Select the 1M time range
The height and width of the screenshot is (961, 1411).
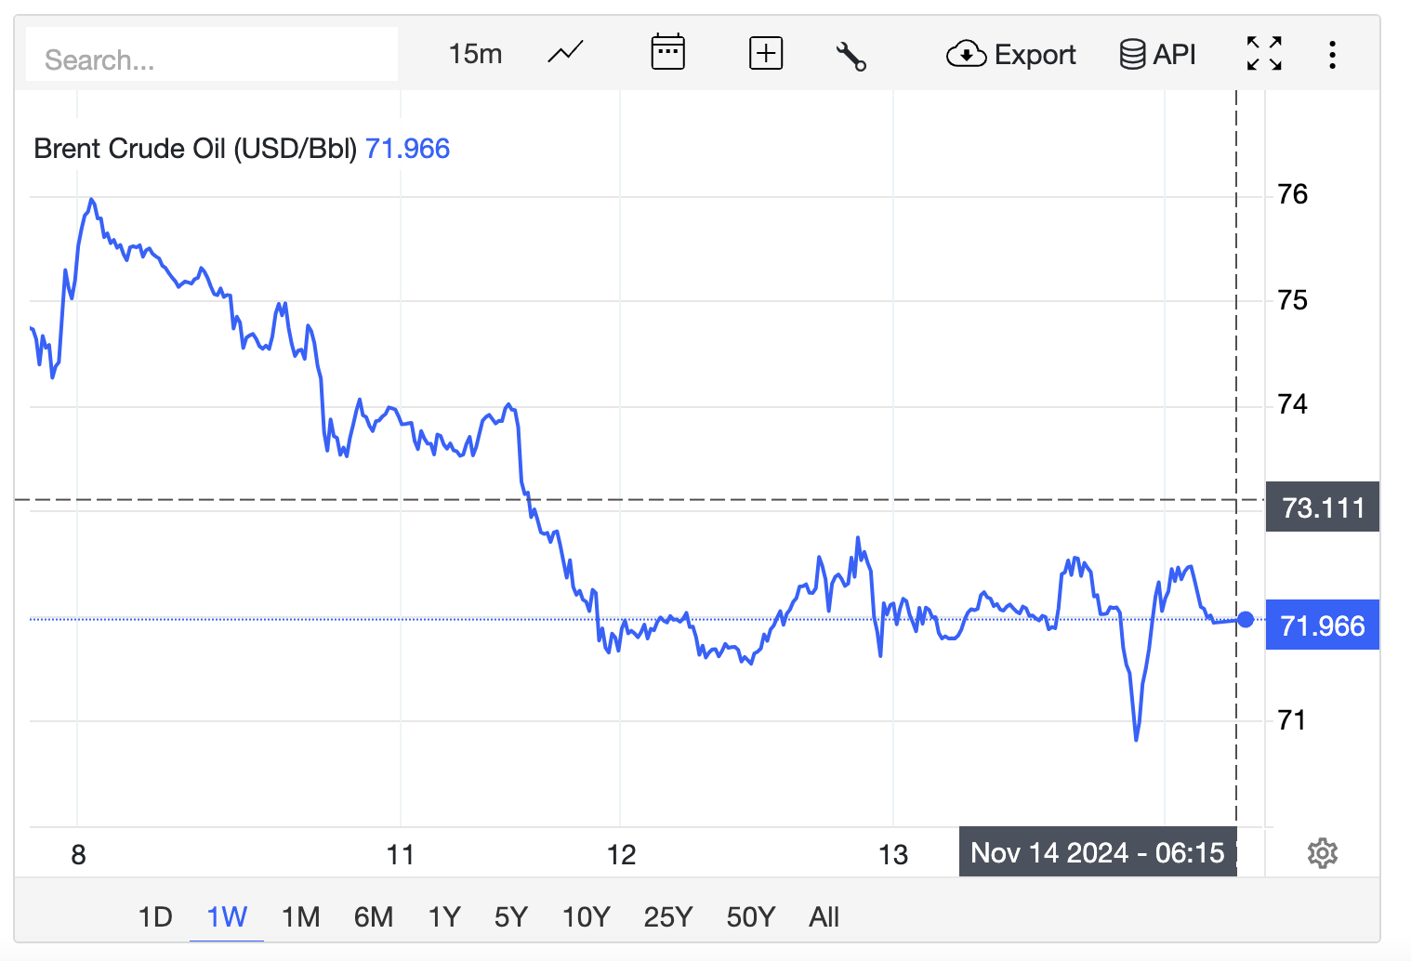(300, 917)
